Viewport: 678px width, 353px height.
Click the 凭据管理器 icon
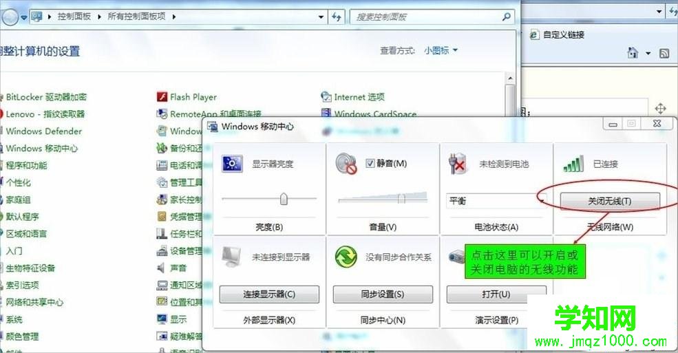[x=162, y=217]
